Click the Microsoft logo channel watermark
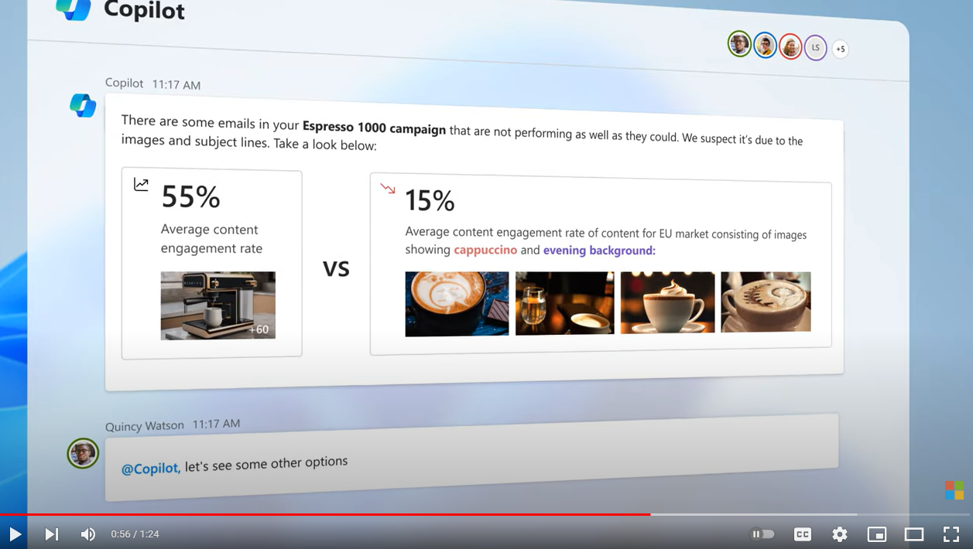The width and height of the screenshot is (973, 549). (954, 490)
